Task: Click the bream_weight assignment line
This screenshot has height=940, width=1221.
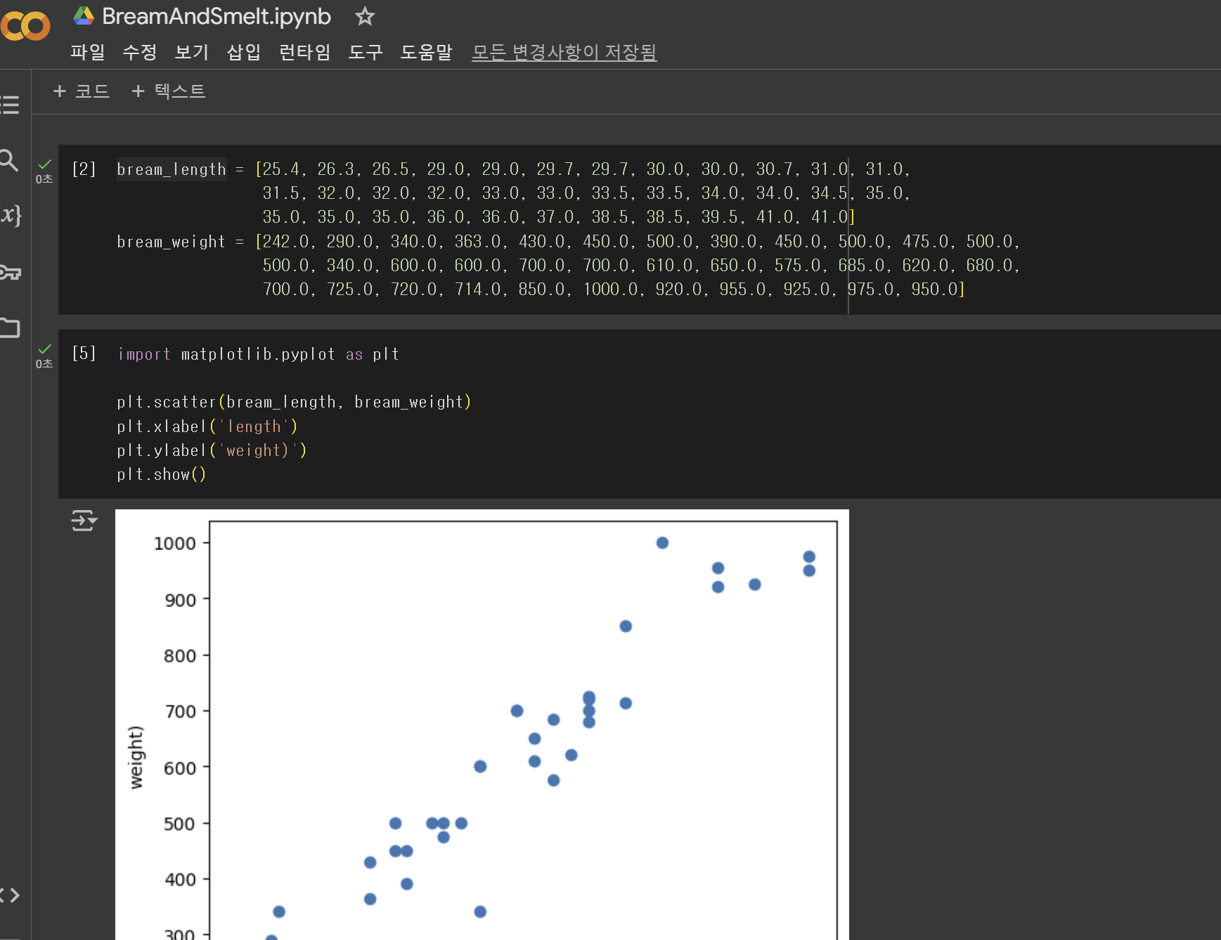Action: click(569, 242)
